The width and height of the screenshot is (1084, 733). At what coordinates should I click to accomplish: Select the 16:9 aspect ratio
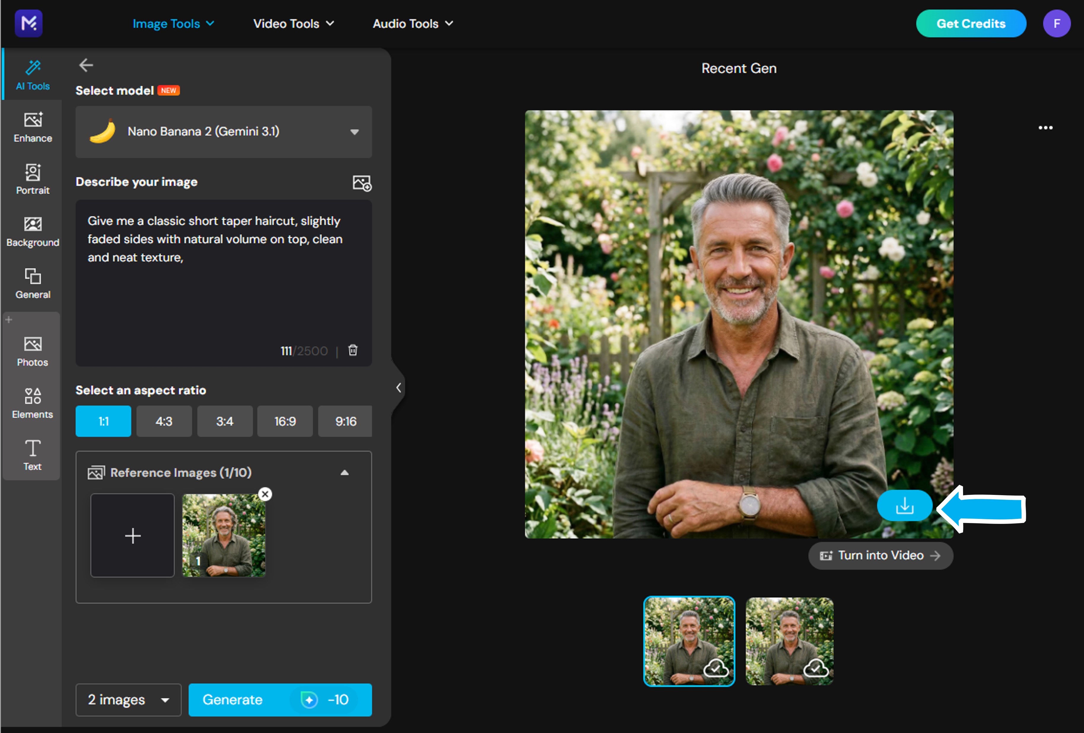coord(285,421)
